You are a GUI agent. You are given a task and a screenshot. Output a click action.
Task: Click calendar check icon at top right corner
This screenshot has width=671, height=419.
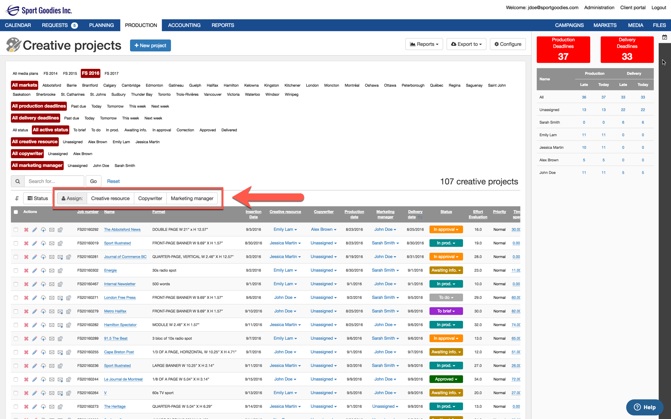664,37
